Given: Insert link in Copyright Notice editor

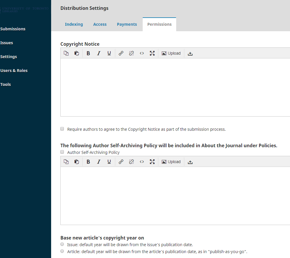Looking at the screenshot, I should pos(121,53).
